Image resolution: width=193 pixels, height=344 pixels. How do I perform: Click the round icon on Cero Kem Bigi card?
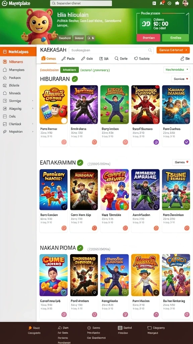click(x=94, y=228)
